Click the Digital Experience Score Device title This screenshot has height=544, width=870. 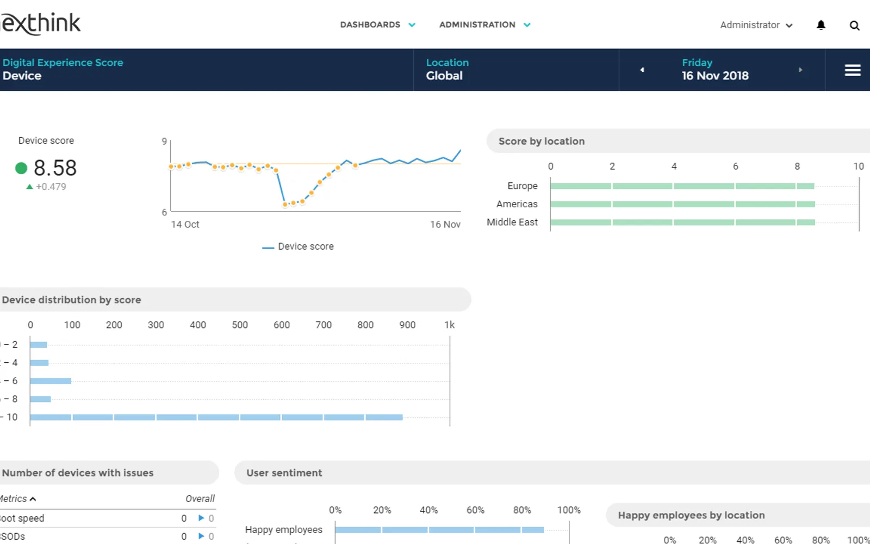[63, 69]
